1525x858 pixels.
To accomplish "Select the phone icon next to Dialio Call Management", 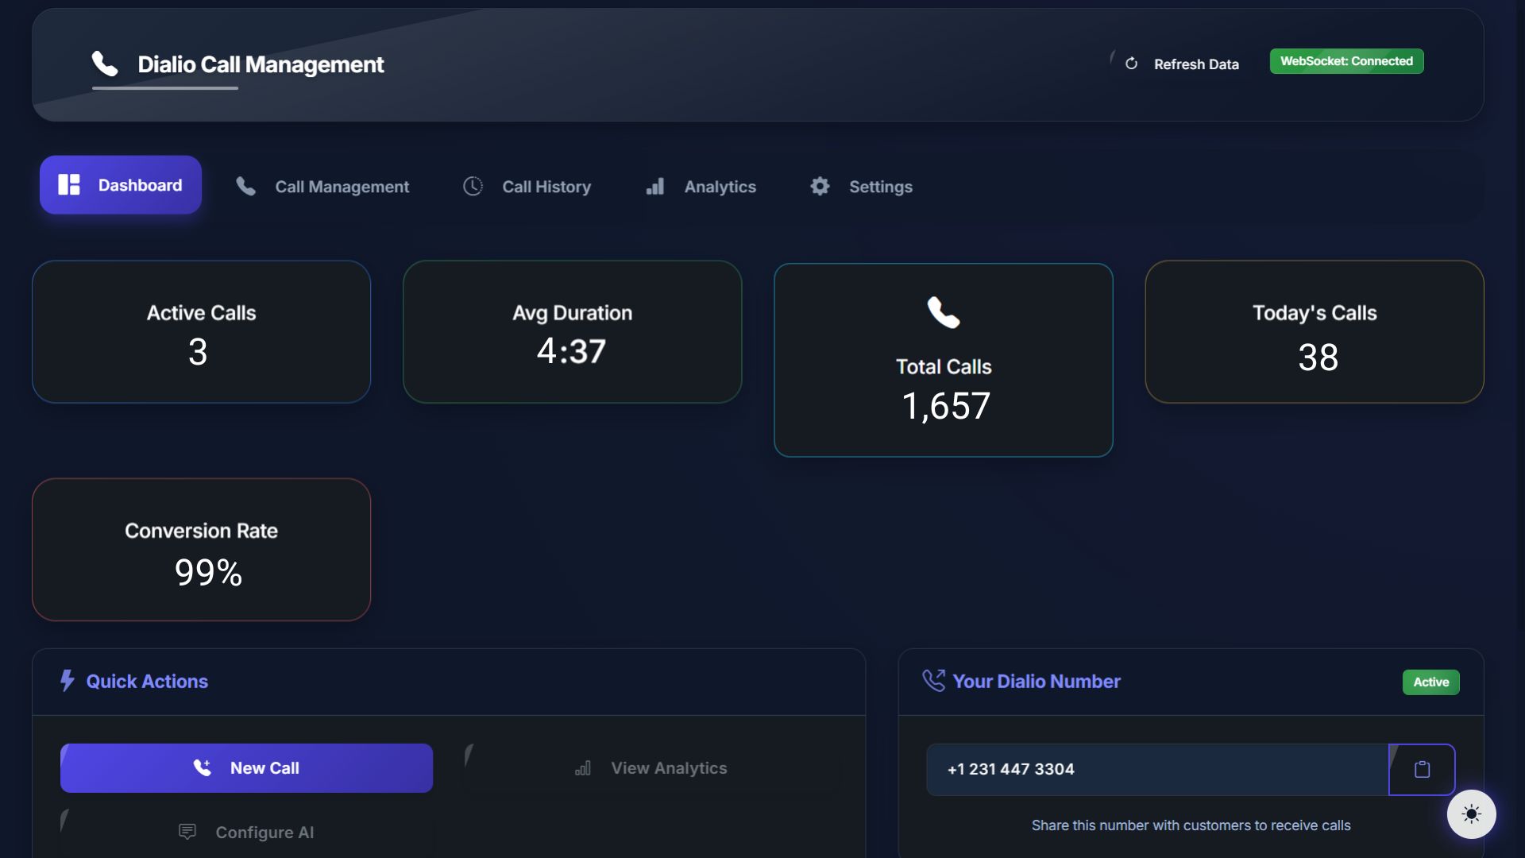I will click(x=106, y=64).
